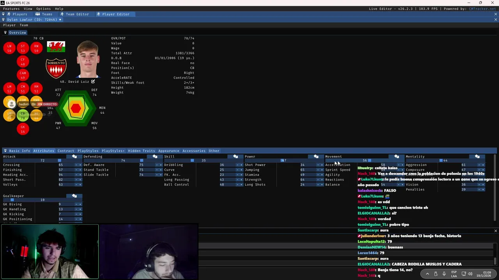Viewport: 499px width, 280px height.
Task: Click the Movement dice randomizer icon
Action: [396, 156]
